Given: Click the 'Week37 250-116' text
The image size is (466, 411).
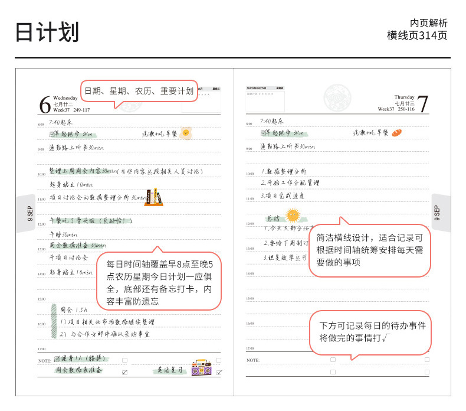Looking at the screenshot, I should (396, 109).
